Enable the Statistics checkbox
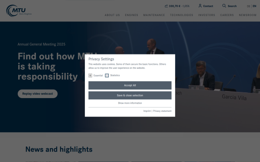260x162 pixels. [x=107, y=76]
